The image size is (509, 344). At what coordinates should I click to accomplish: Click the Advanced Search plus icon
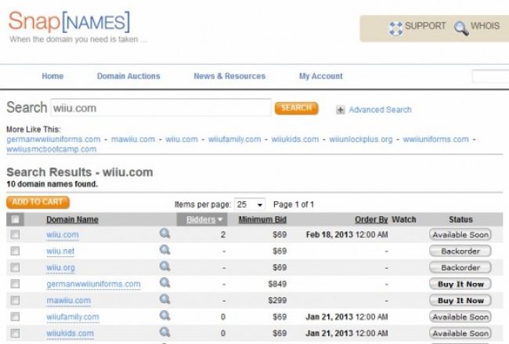pyautogui.click(x=340, y=110)
